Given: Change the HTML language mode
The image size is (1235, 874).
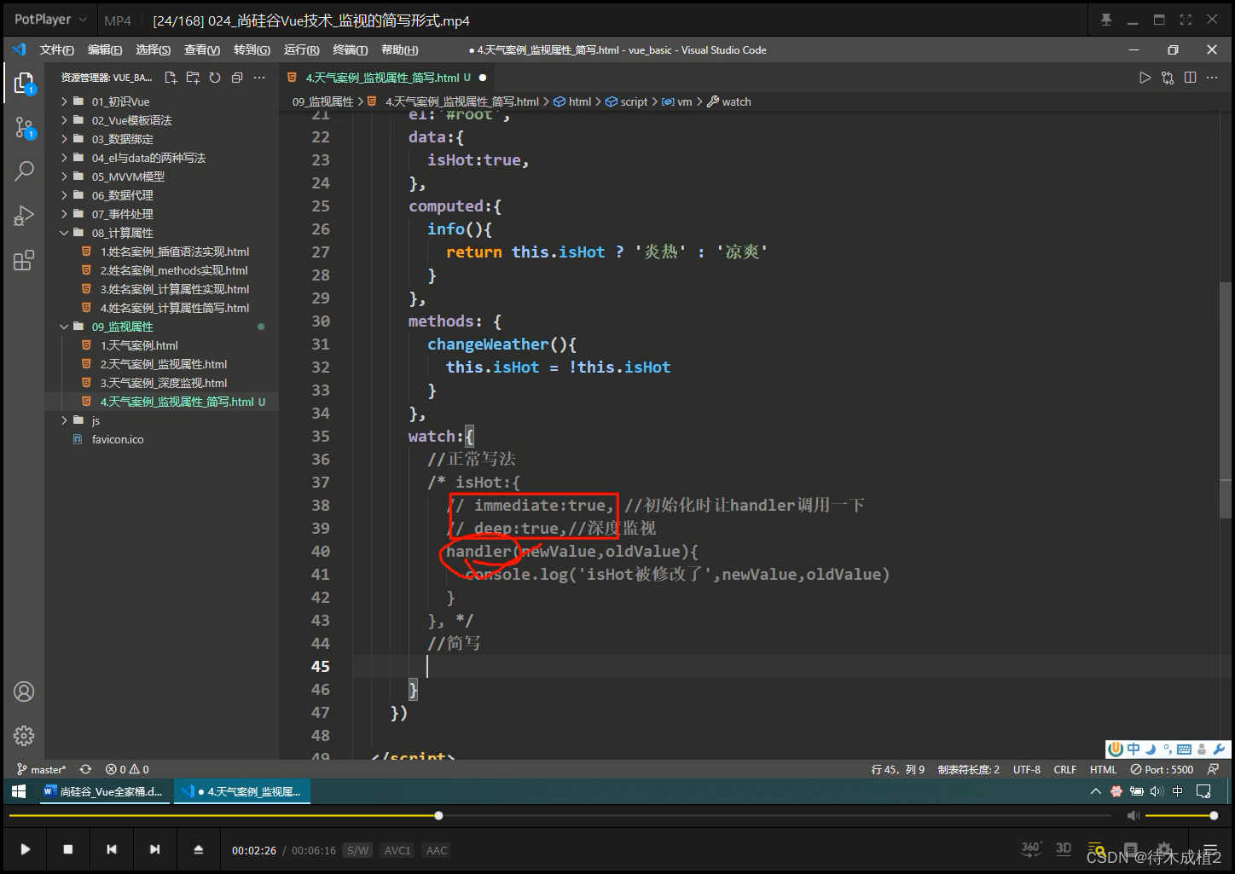Looking at the screenshot, I should (x=1103, y=769).
